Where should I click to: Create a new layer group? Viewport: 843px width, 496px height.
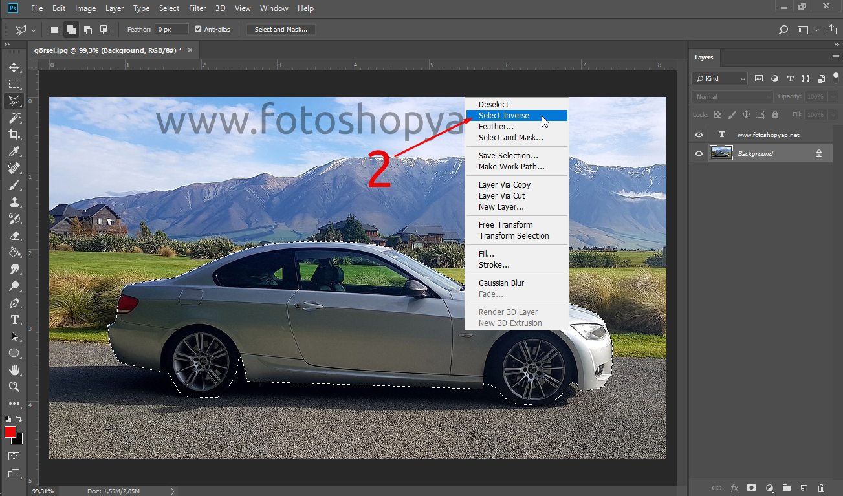coord(787,488)
